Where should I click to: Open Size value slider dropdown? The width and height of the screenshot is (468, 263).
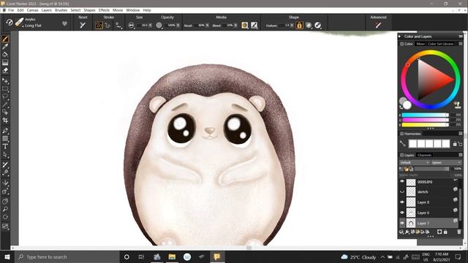pos(150,26)
